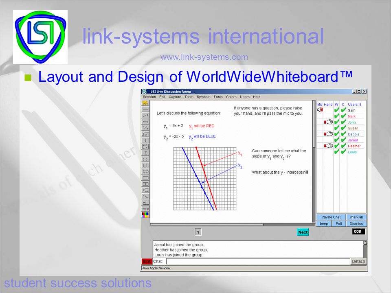Select the abc text tool

pyautogui.click(x=145, y=103)
